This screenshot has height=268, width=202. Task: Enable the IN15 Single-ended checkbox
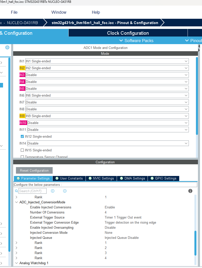(22, 150)
